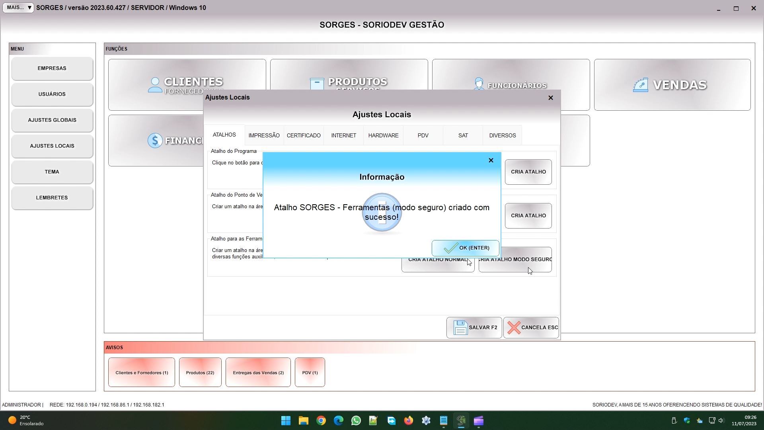Confirm the dialog with OK (ENTER)

point(465,248)
